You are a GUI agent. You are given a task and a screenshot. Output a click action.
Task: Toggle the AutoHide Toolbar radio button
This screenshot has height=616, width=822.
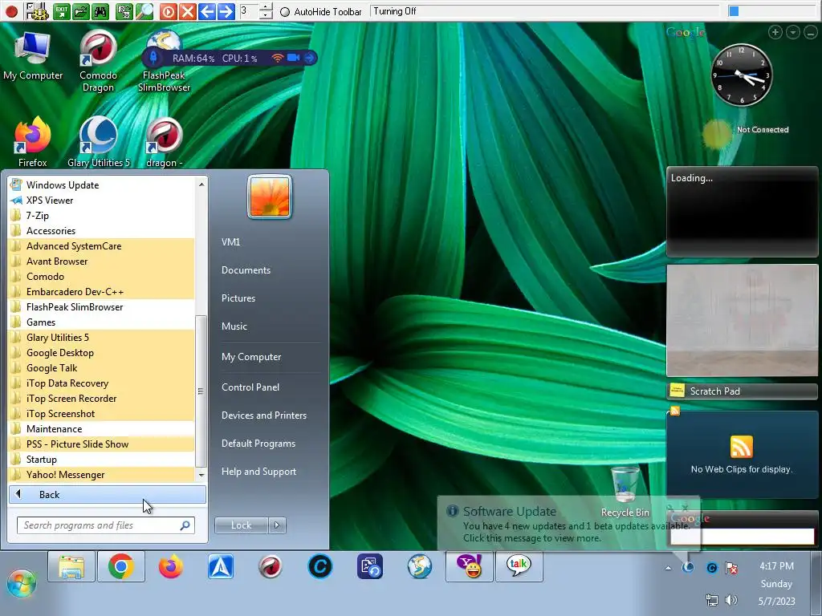pyautogui.click(x=285, y=11)
